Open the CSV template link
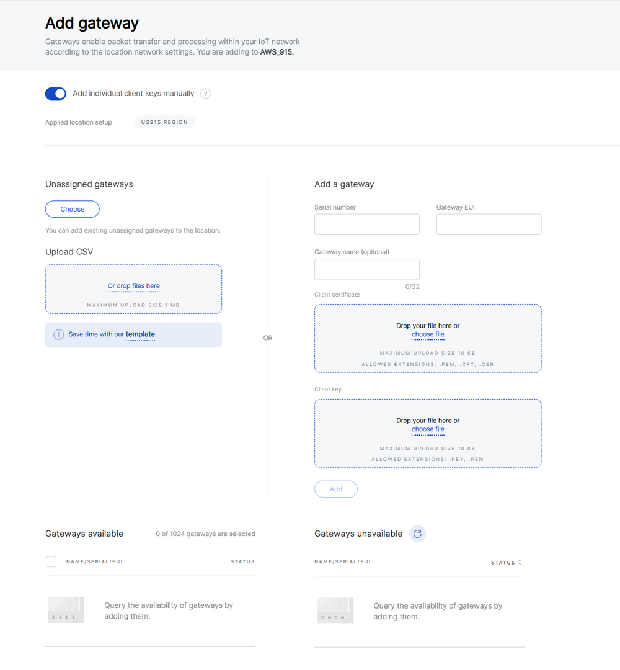Image resolution: width=620 pixels, height=670 pixels. 140,334
